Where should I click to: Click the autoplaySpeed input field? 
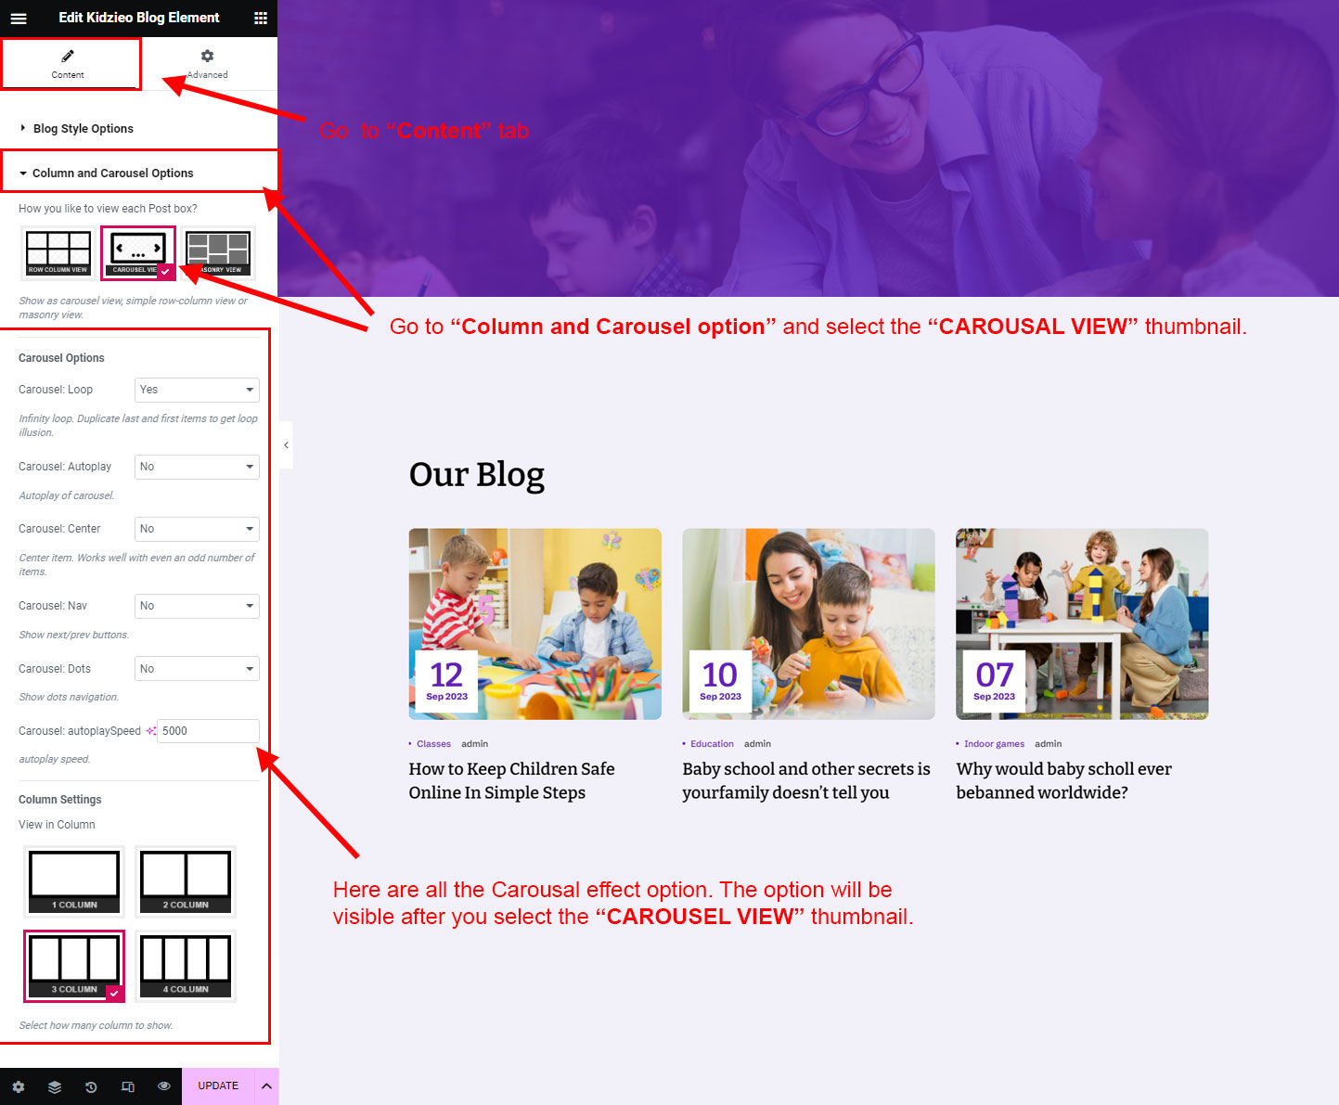[208, 731]
